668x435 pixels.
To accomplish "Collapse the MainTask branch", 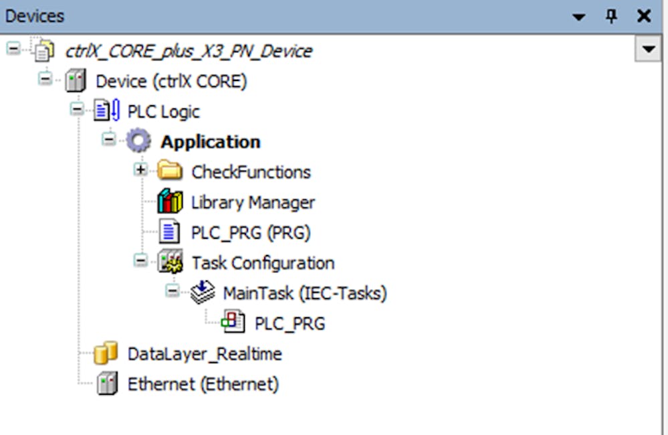I will click(x=172, y=291).
